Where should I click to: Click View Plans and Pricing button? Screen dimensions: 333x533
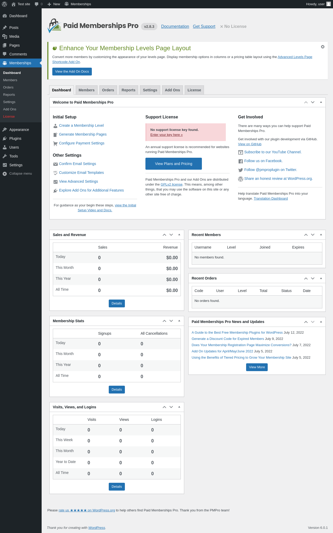tap(174, 164)
